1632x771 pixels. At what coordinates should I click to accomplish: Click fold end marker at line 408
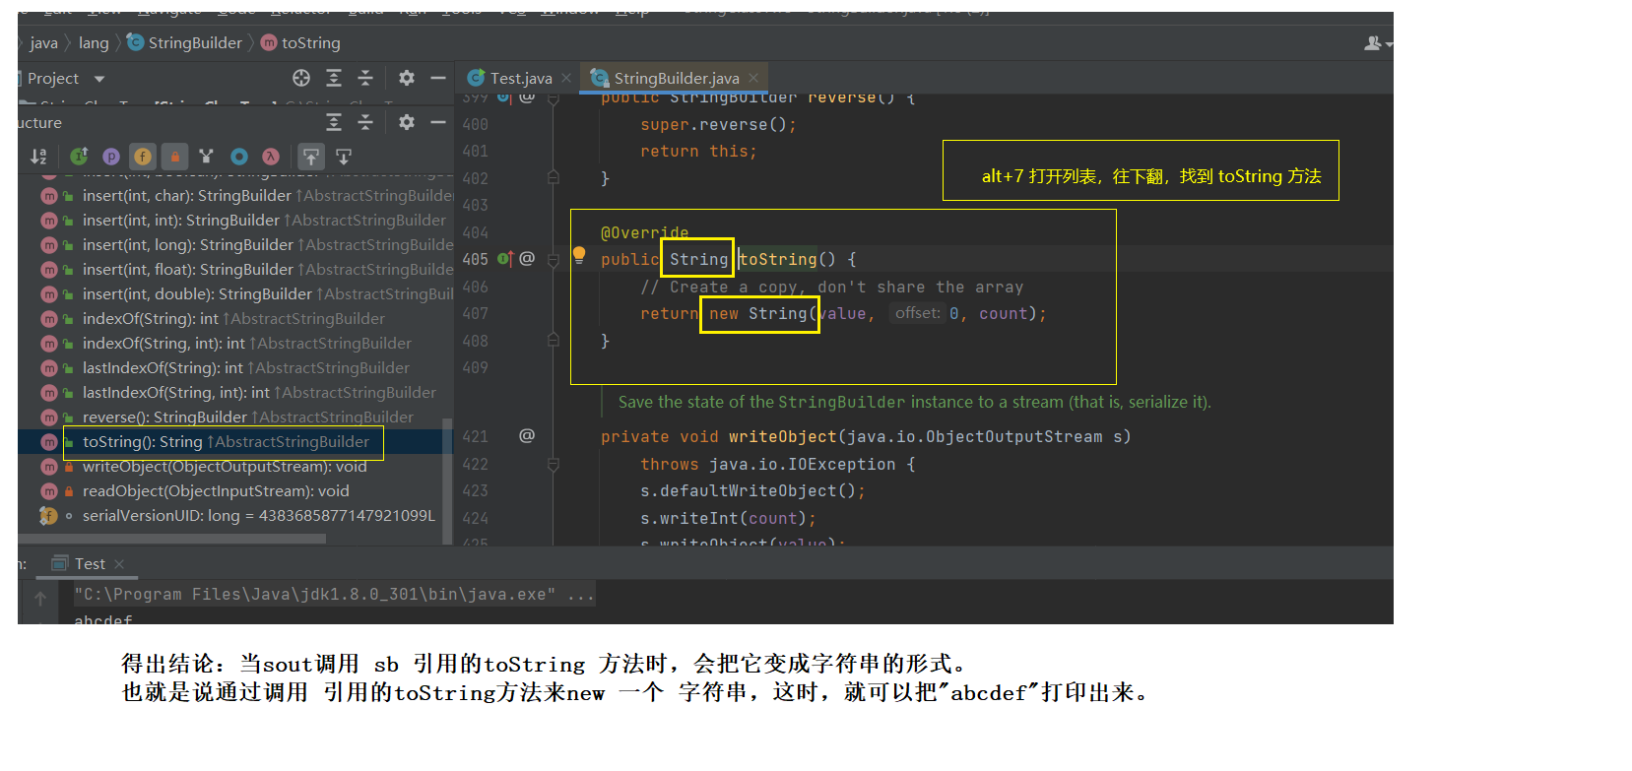point(554,340)
